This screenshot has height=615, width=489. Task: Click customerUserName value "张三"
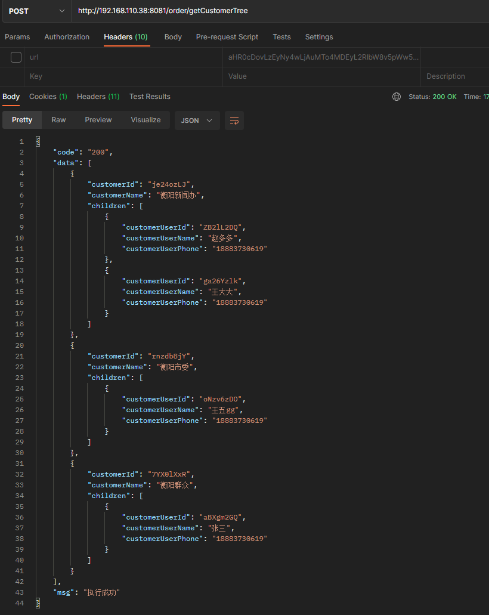coord(219,528)
